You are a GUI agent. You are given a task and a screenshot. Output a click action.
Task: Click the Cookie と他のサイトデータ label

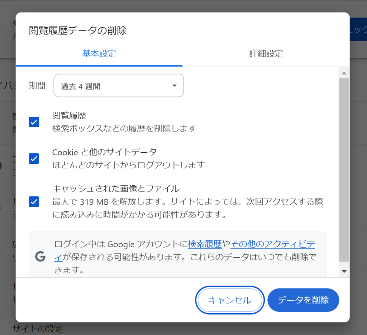pyautogui.click(x=104, y=152)
